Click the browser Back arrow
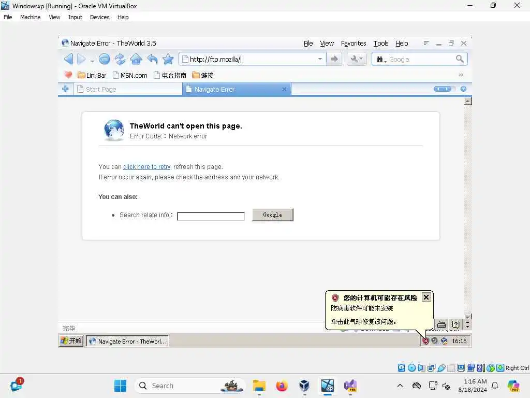This screenshot has height=398, width=530. pyautogui.click(x=69, y=59)
